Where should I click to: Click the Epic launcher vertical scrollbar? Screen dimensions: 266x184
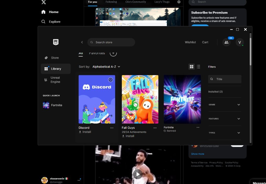[251, 52]
